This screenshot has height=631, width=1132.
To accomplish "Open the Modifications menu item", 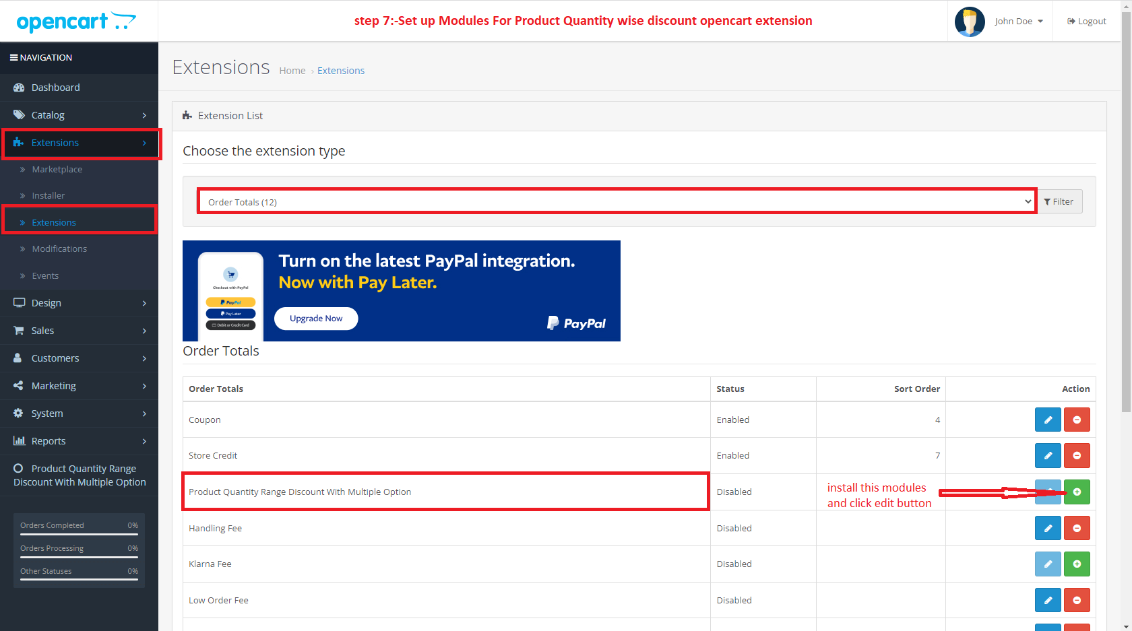I will (59, 248).
